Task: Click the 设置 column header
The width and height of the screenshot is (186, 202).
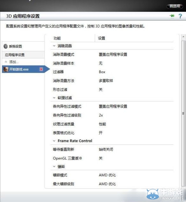Action: click(x=102, y=38)
